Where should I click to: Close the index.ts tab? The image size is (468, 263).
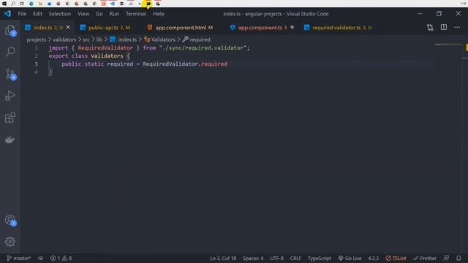tap(68, 28)
